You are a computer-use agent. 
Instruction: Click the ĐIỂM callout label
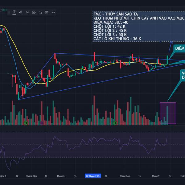tap(180, 48)
